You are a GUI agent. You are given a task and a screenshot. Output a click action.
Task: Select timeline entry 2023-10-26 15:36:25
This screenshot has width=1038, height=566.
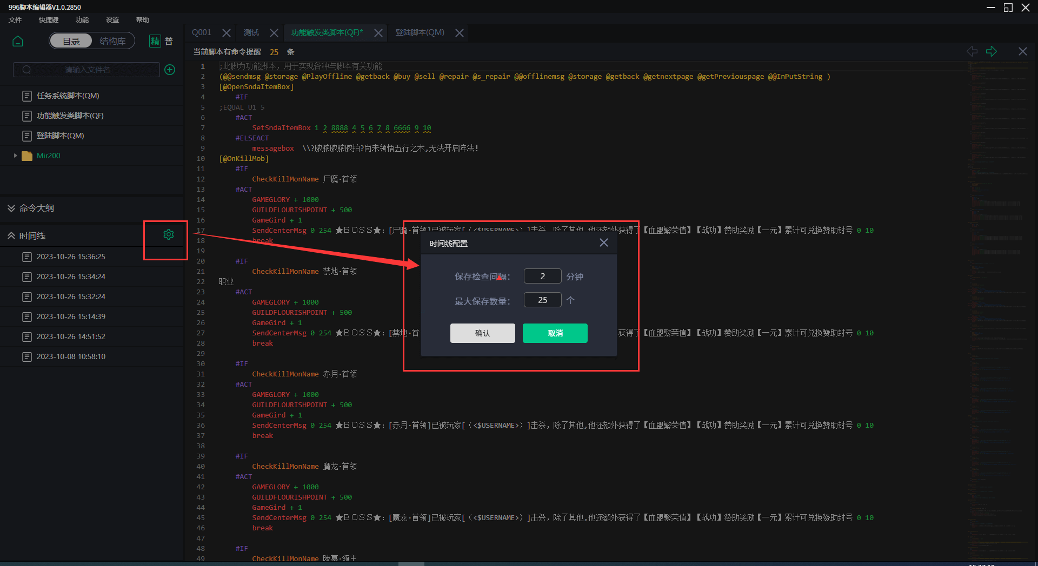click(71, 257)
